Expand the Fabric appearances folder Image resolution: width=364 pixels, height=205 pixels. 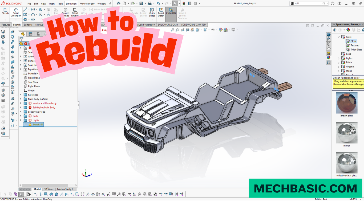click(x=339, y=62)
